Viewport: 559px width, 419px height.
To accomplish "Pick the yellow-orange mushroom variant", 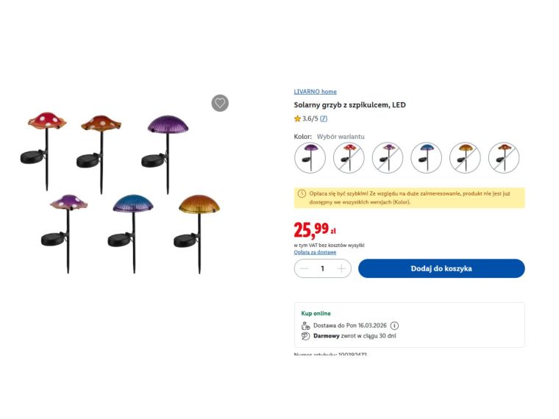I will [x=465, y=157].
